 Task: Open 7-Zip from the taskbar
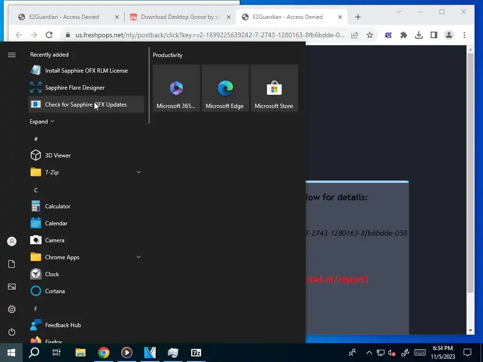[196, 353]
